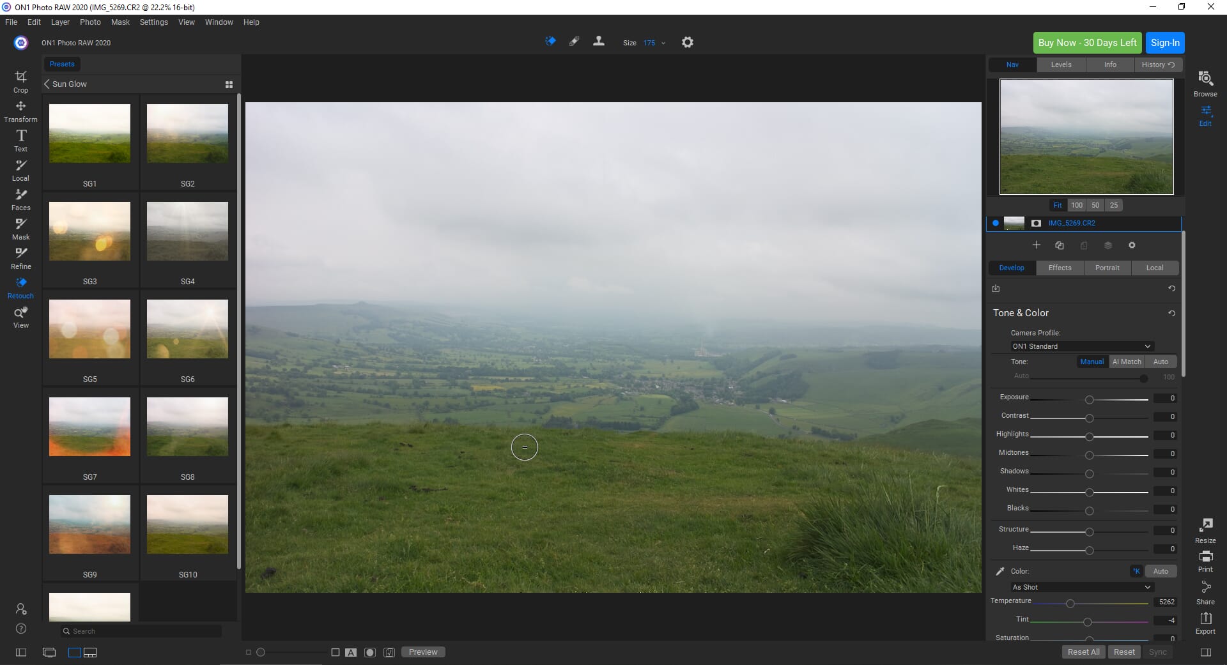Click the Reset All button
This screenshot has width=1227, height=665.
[x=1083, y=652]
